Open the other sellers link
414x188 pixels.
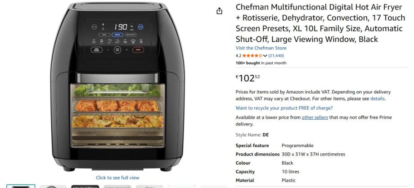tap(315, 117)
